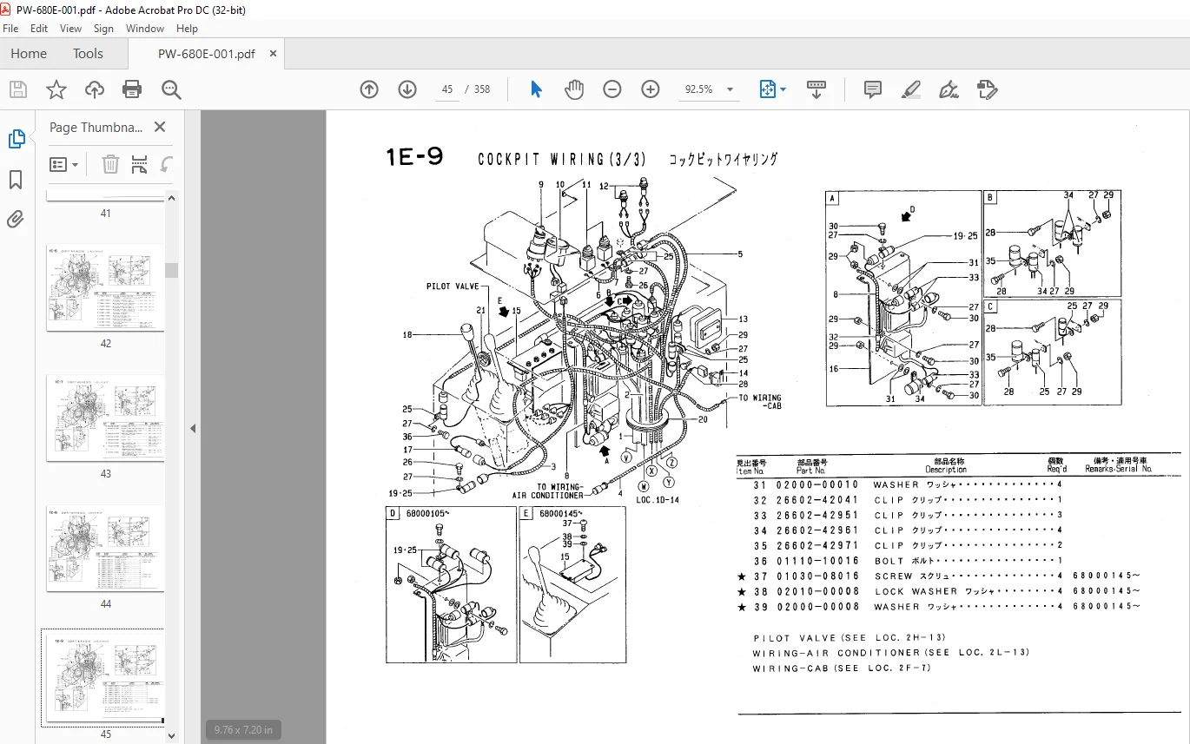Bookmark file with star icon
This screenshot has width=1190, height=744.
[56, 89]
